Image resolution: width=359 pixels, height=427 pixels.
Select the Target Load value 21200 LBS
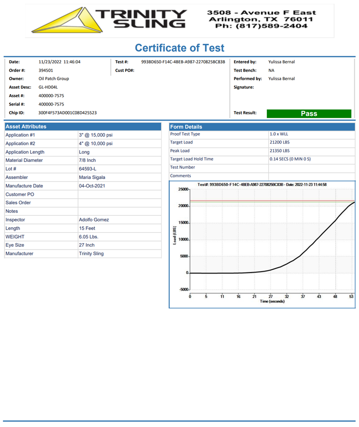tap(279, 142)
